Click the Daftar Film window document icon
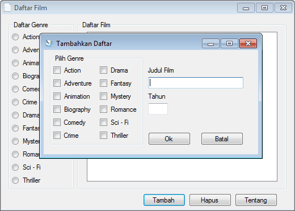Image resolution: width=295 pixels, height=211 pixels. point(7,7)
